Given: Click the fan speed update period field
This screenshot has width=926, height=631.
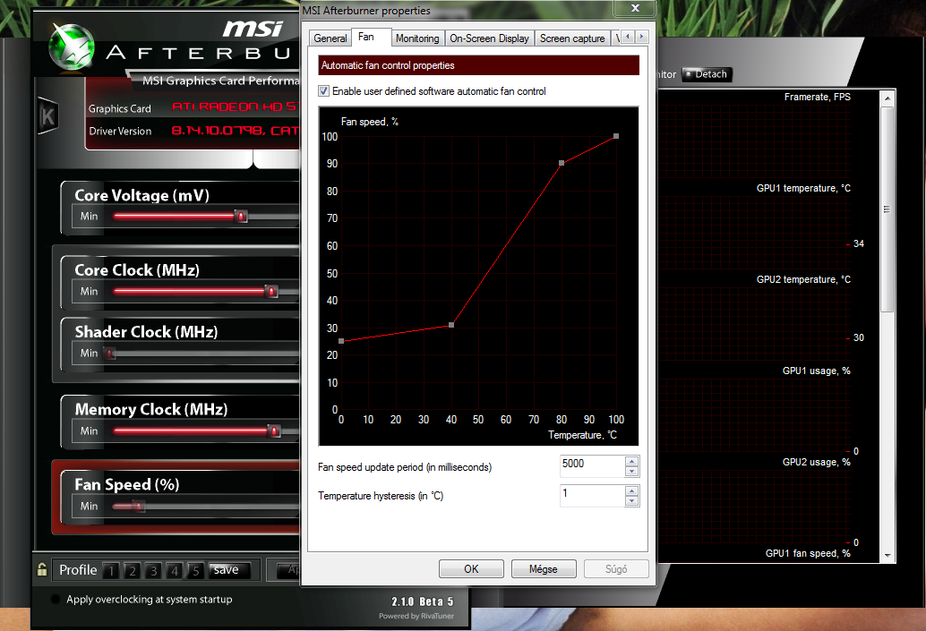Looking at the screenshot, I should (x=592, y=466).
